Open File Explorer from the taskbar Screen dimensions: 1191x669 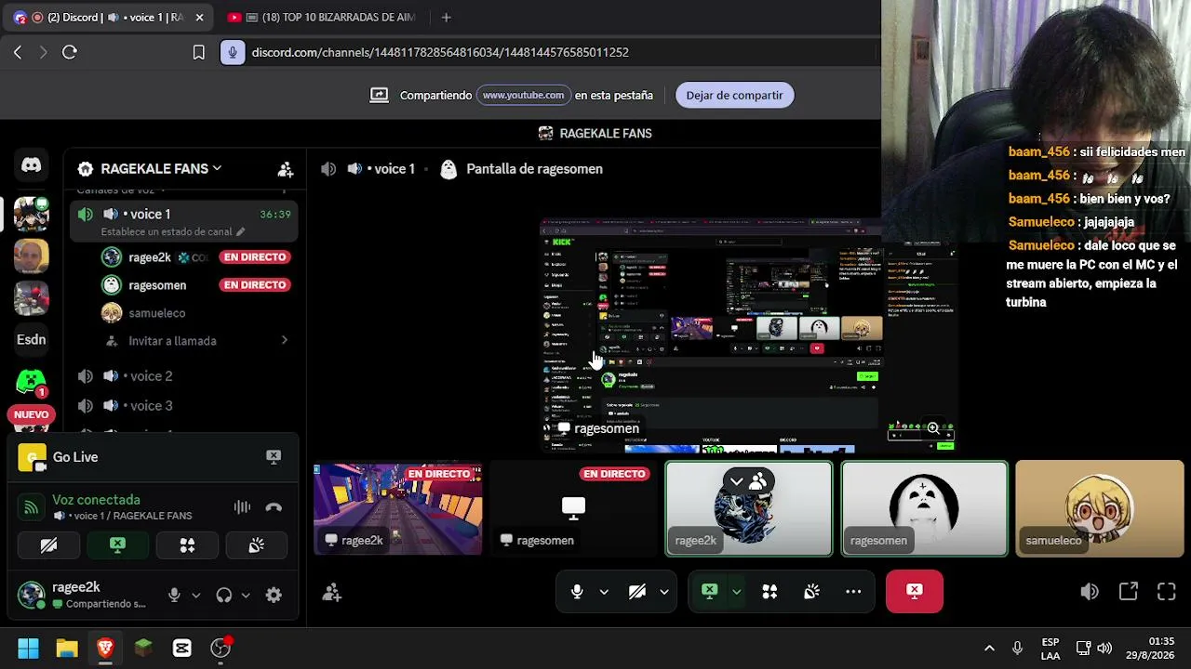point(67,649)
